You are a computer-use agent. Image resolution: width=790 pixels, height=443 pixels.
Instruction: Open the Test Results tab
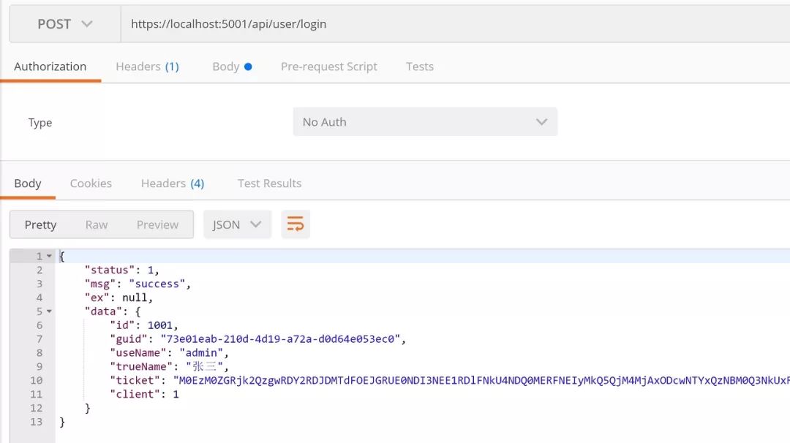(x=269, y=183)
